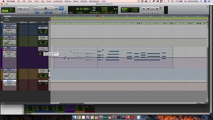This screenshot has height=120, width=213.
Task: Open Audio 1 output selector Out 1-2
Action: click(43, 28)
